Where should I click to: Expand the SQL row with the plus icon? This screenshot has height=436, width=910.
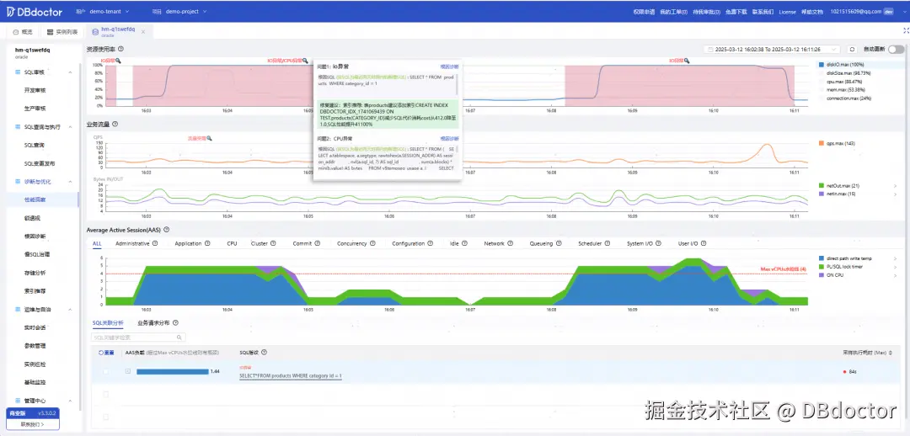point(128,371)
